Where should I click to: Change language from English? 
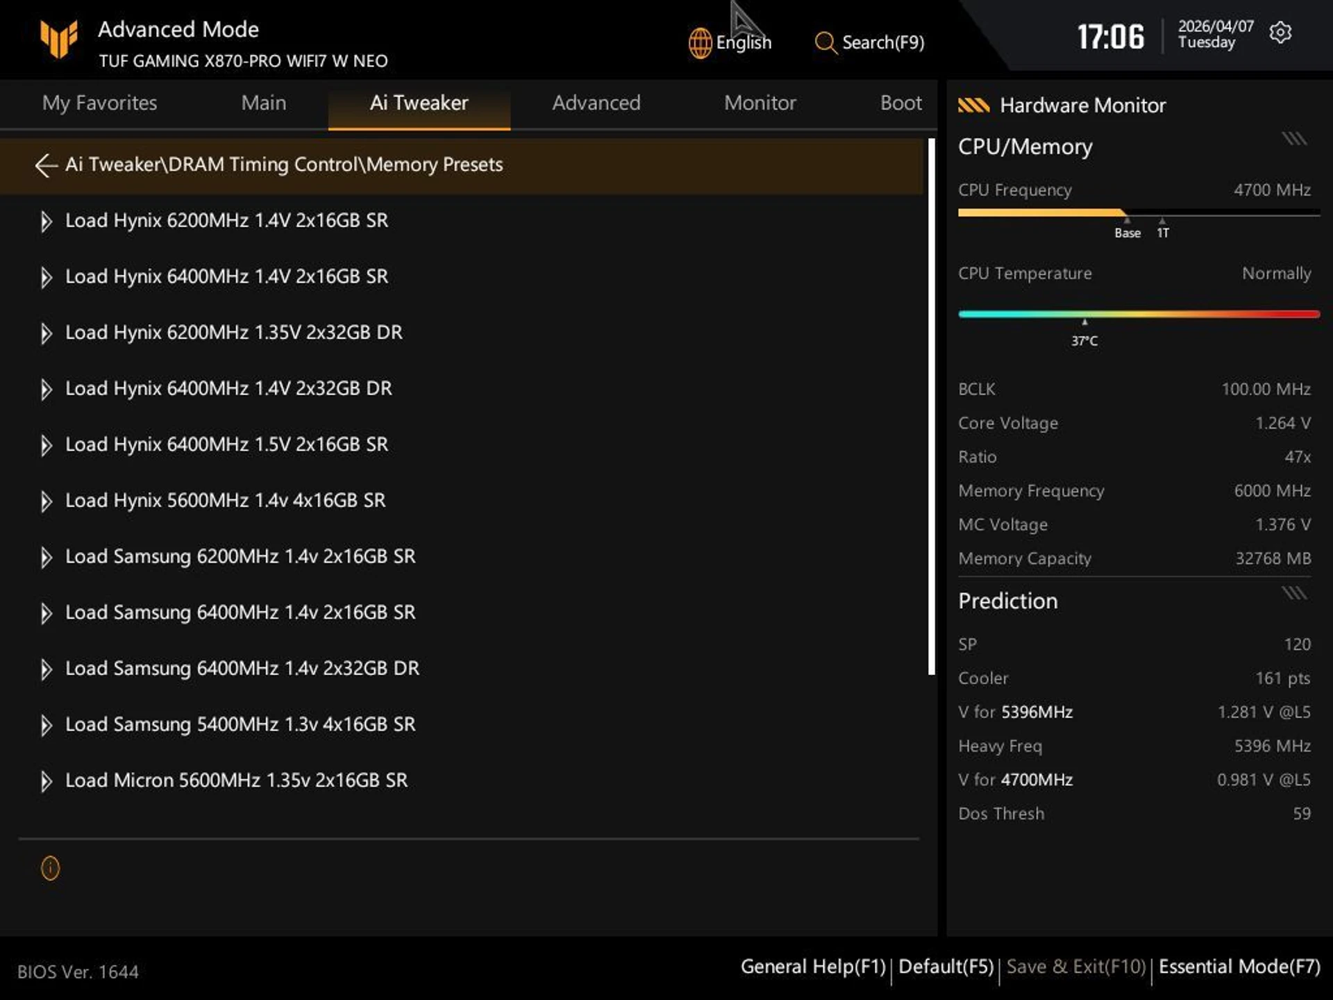(x=744, y=43)
